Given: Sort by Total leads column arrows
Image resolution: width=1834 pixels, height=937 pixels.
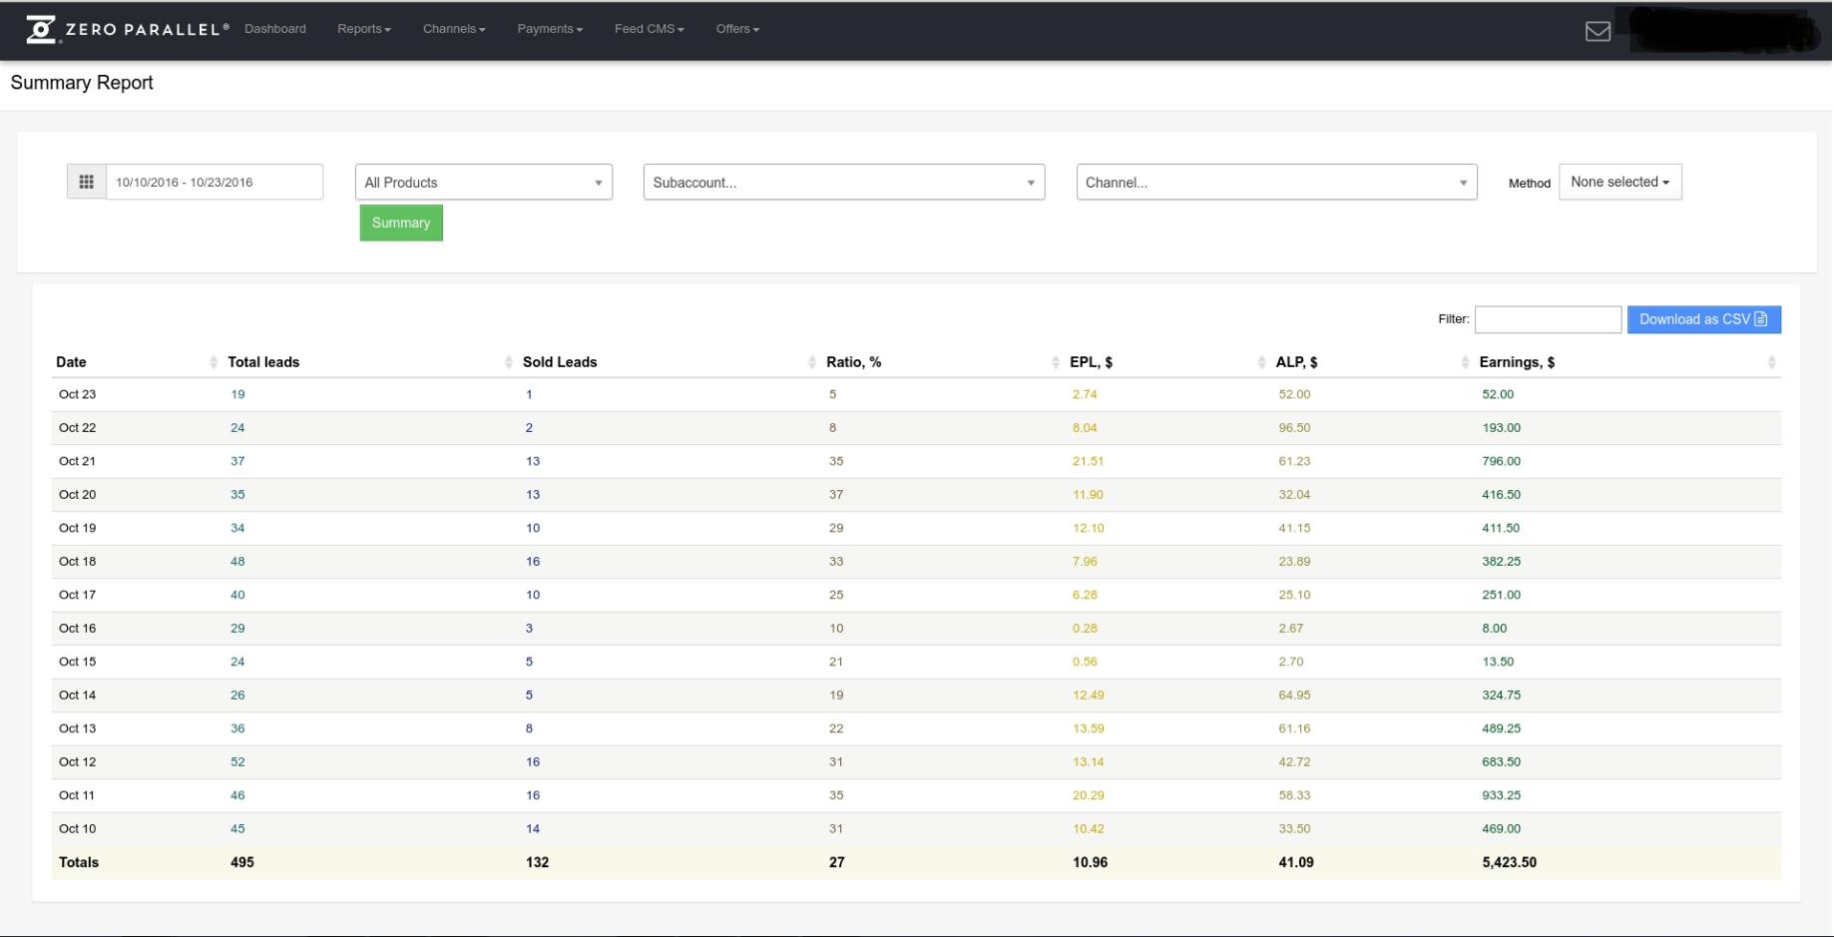Looking at the screenshot, I should [509, 362].
